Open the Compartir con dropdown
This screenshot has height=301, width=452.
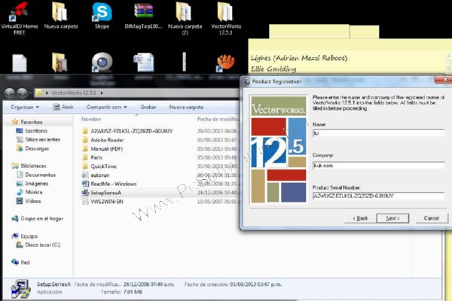[107, 107]
